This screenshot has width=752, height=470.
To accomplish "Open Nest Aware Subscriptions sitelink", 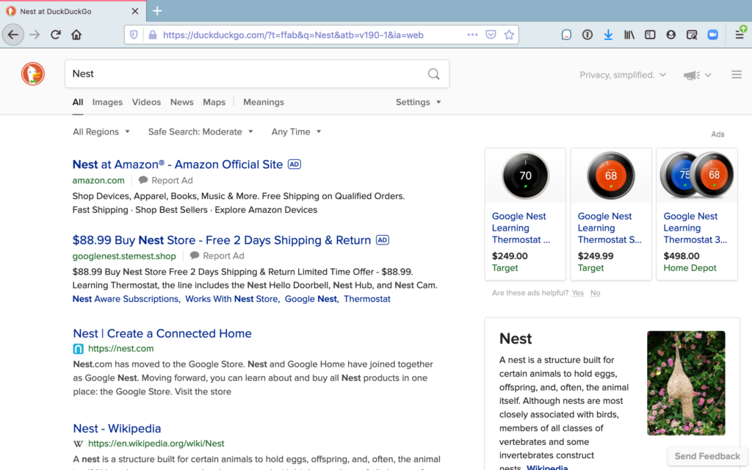I will coord(126,299).
